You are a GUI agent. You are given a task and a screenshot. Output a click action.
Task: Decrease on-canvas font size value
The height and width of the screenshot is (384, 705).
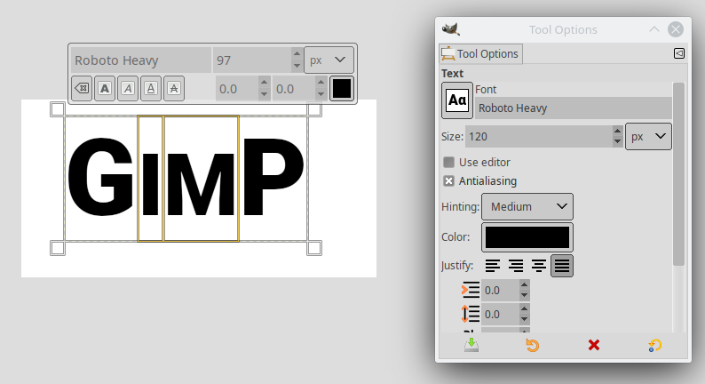(x=297, y=66)
